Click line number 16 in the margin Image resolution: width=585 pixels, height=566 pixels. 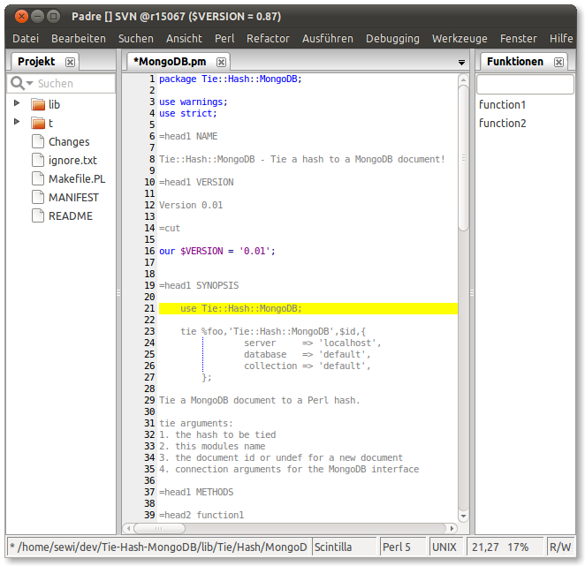pos(149,252)
